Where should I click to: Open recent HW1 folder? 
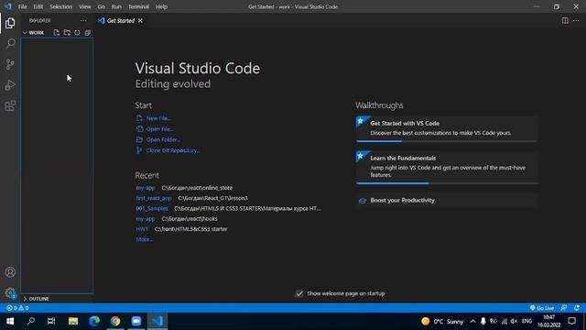click(142, 229)
